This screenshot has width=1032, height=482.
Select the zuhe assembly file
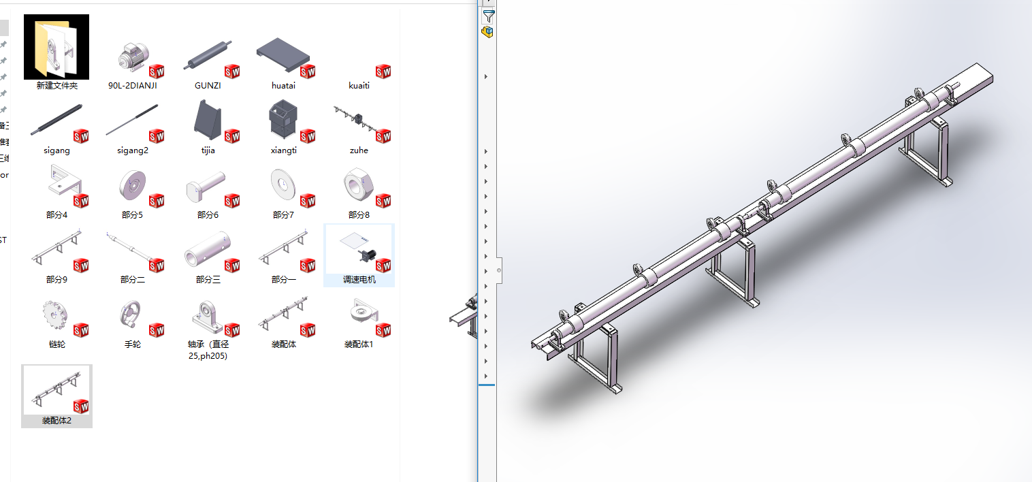359,129
